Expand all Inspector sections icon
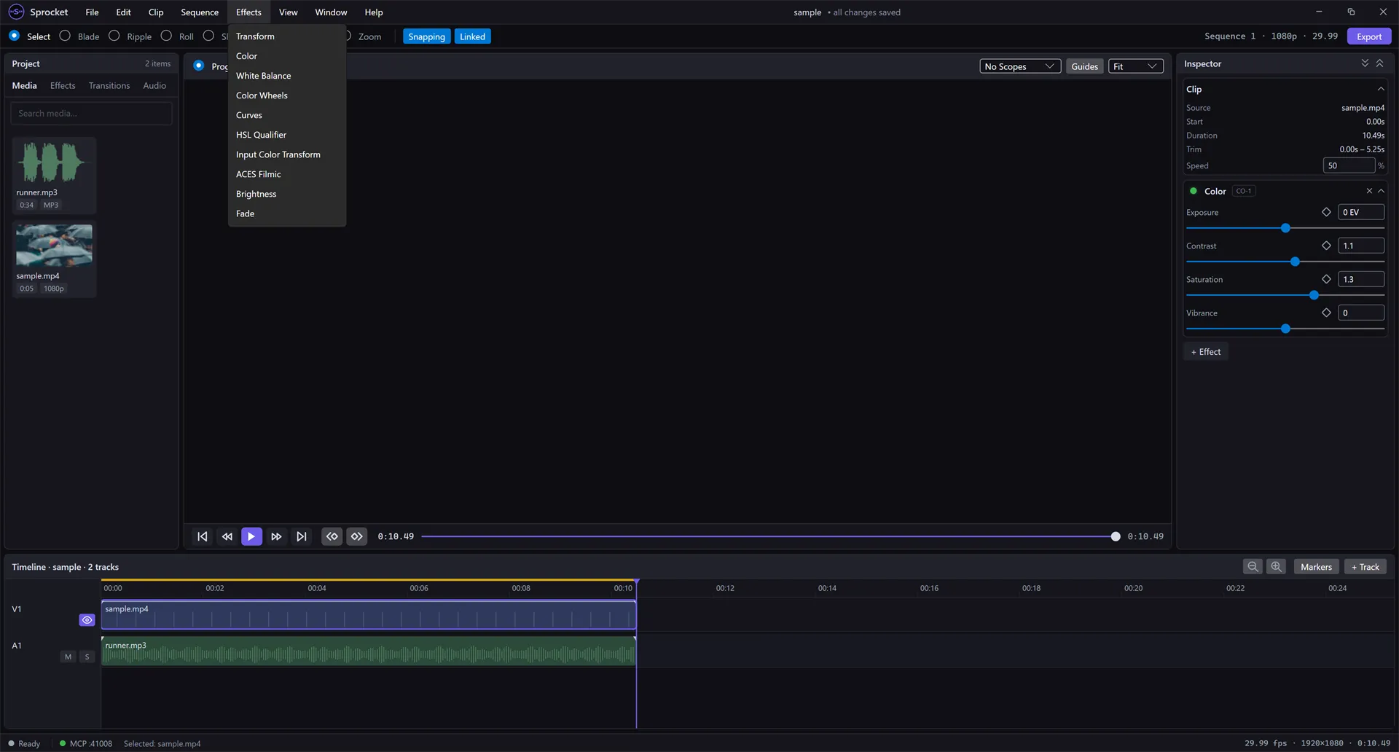Screen dimensions: 1399x752 pos(1365,63)
